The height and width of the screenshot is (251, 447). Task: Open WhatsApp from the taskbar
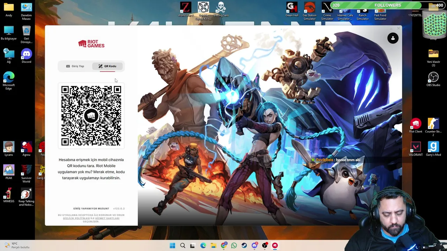234,245
